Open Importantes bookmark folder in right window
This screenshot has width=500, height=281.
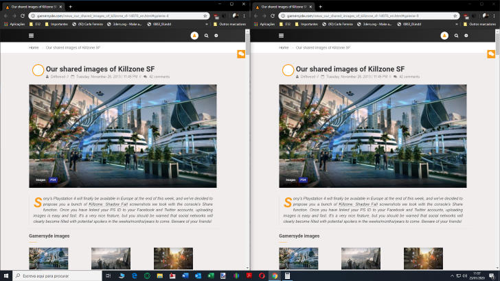click(x=306, y=24)
